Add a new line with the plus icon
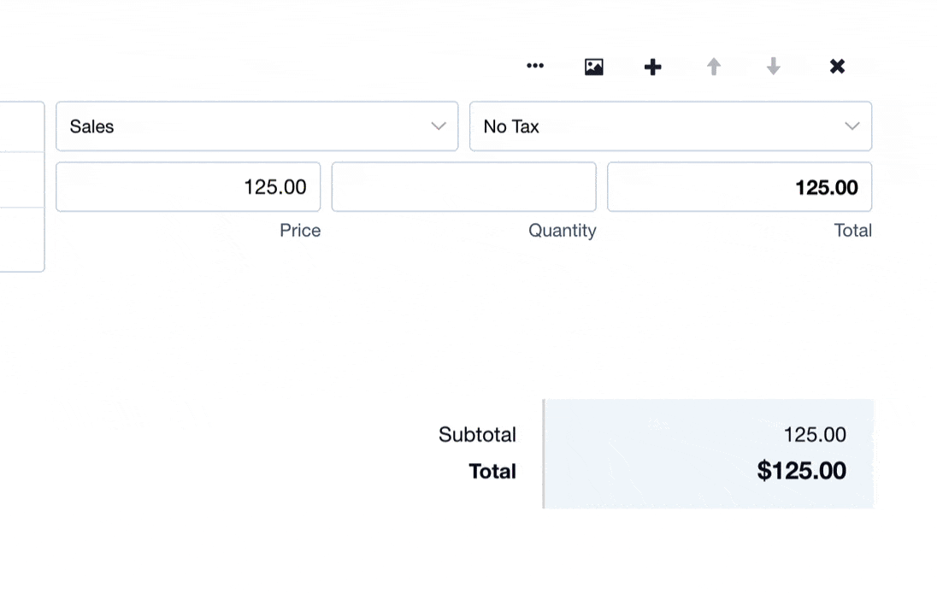The image size is (937, 593). 652,66
